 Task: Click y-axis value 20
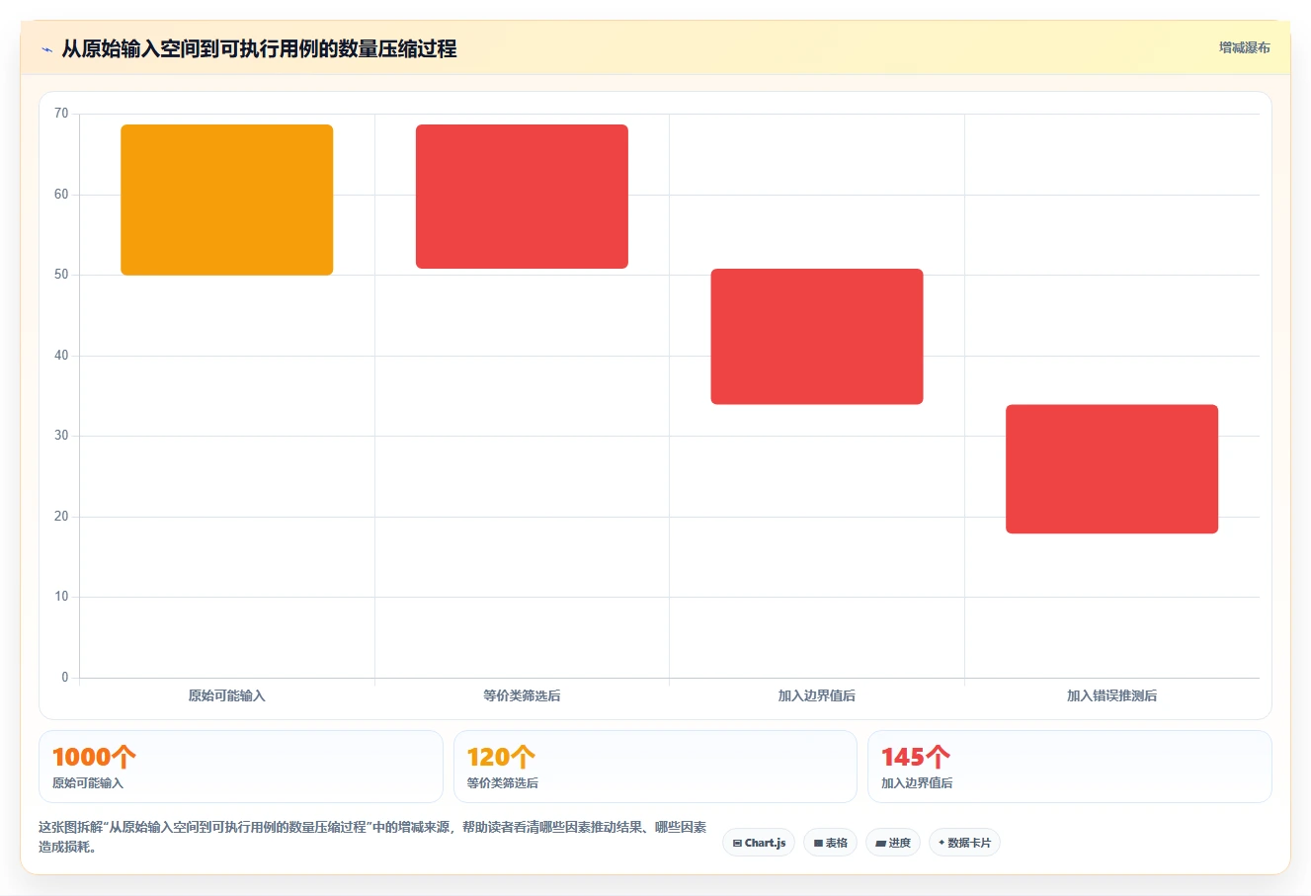pyautogui.click(x=61, y=517)
